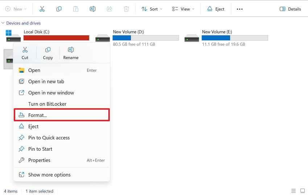This screenshot has height=195, width=308.
Task: Select Turn on BitLocker
Action: pyautogui.click(x=62, y=104)
